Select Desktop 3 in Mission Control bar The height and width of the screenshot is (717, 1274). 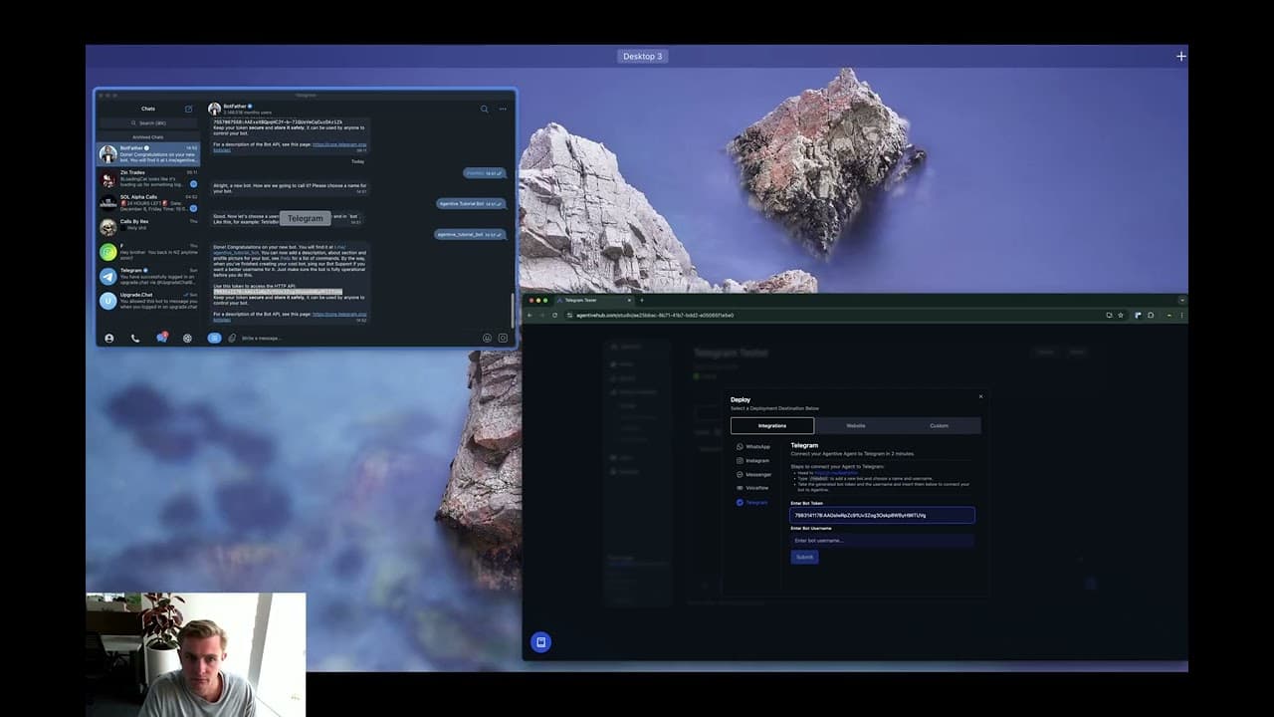tap(642, 56)
